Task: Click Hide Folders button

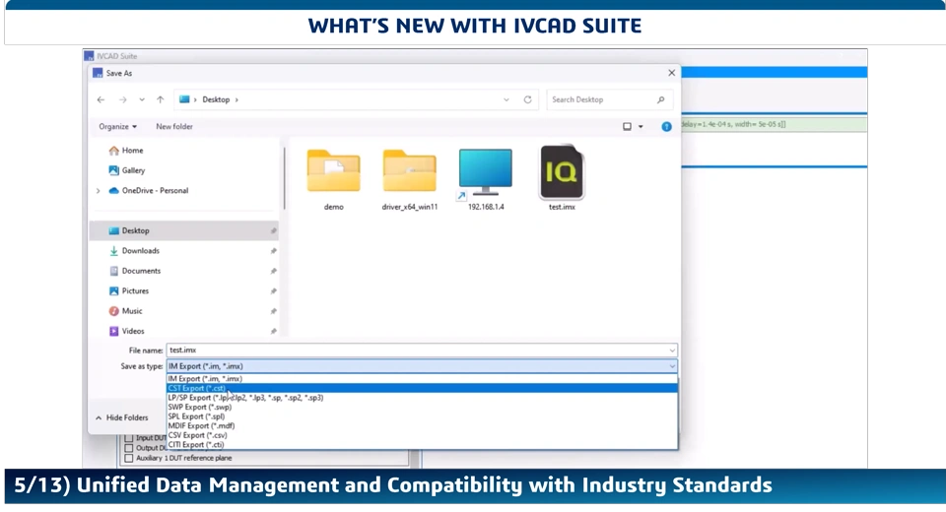Action: click(x=121, y=417)
